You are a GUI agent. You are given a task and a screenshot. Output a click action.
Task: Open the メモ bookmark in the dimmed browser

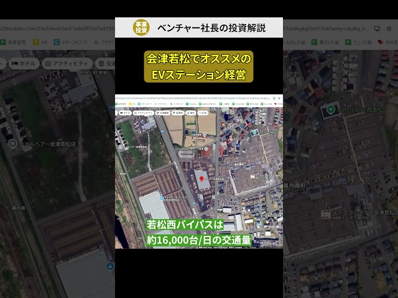40,42
